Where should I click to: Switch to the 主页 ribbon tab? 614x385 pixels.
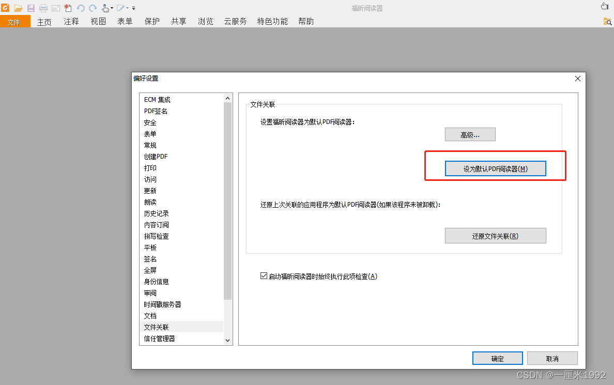pyautogui.click(x=44, y=22)
